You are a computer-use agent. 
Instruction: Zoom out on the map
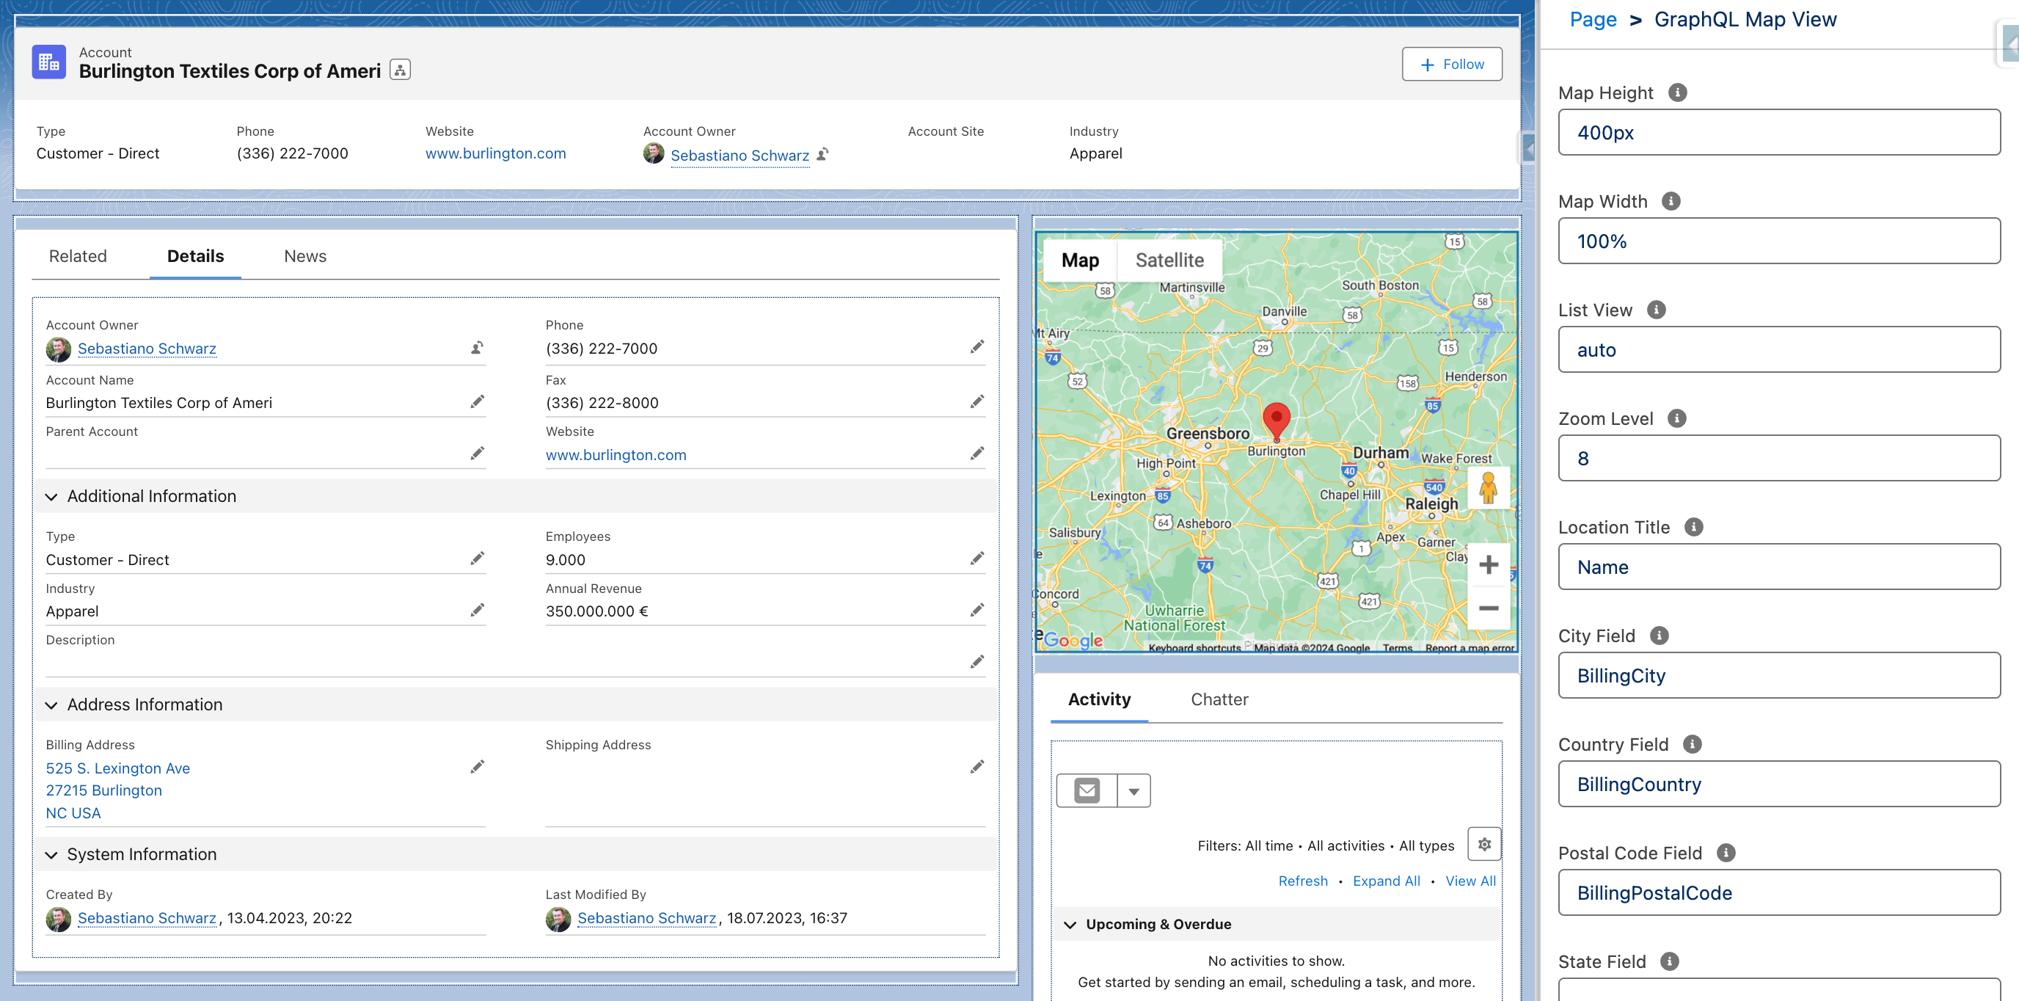click(x=1488, y=608)
